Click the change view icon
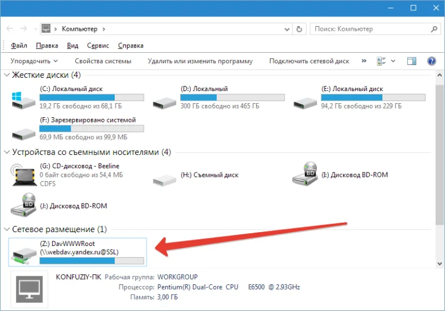The height and width of the screenshot is (311, 445). point(381,61)
